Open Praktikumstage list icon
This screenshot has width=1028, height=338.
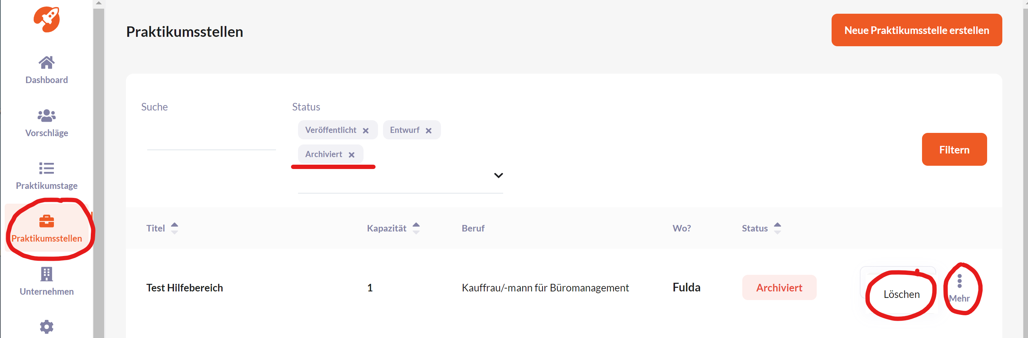tap(47, 168)
